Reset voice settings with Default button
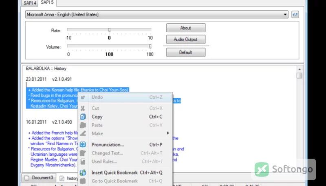Screen dimensions: 326x186 tap(186, 53)
